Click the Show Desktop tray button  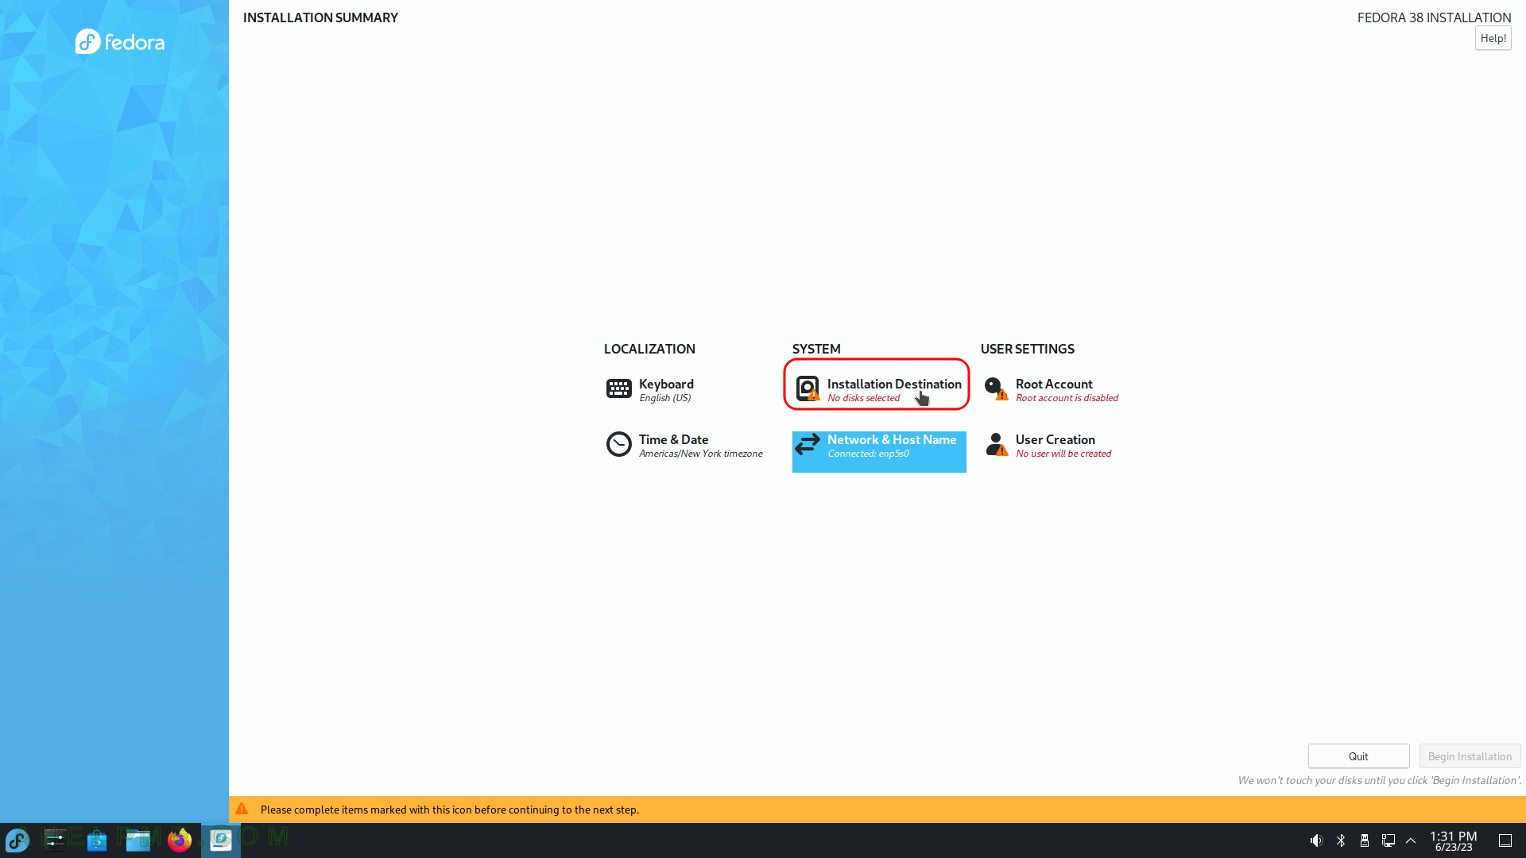pyautogui.click(x=1505, y=841)
